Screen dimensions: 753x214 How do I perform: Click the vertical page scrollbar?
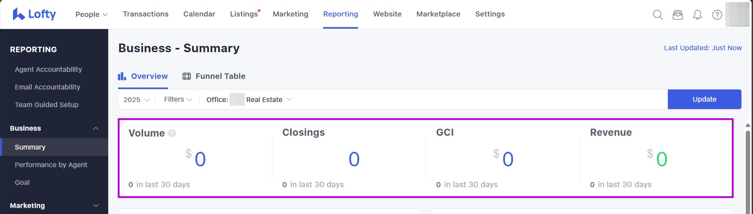[x=748, y=169]
